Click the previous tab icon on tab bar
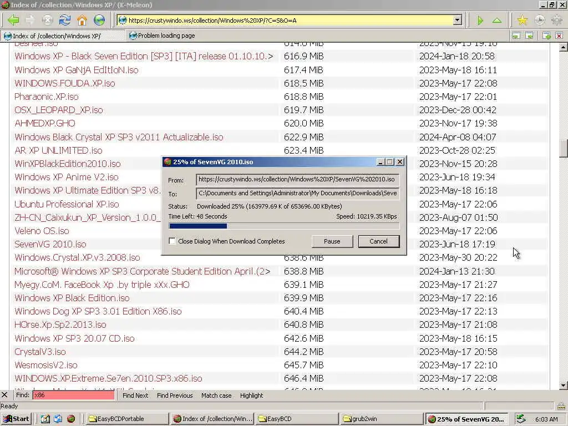The height and width of the screenshot is (426, 568). point(516,35)
